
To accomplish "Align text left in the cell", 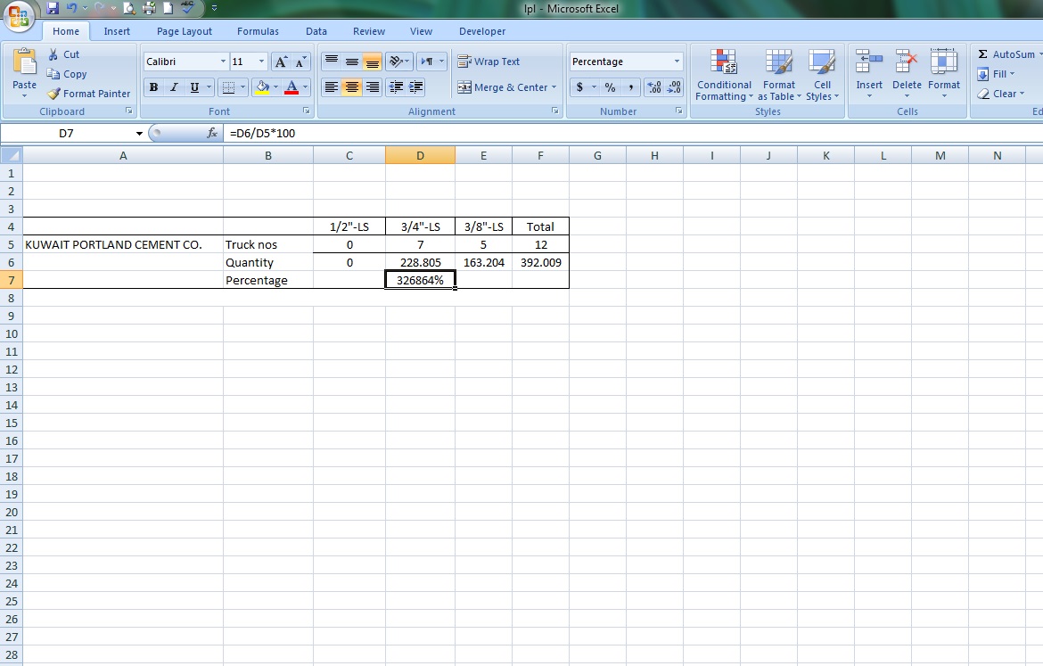I will [332, 87].
